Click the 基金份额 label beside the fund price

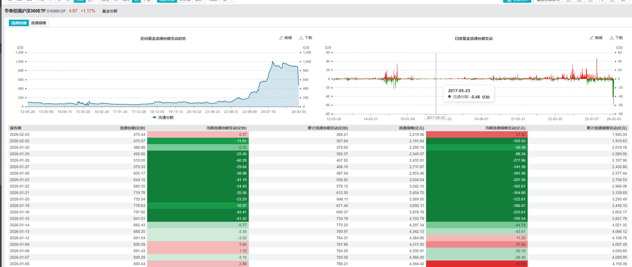[x=110, y=11]
